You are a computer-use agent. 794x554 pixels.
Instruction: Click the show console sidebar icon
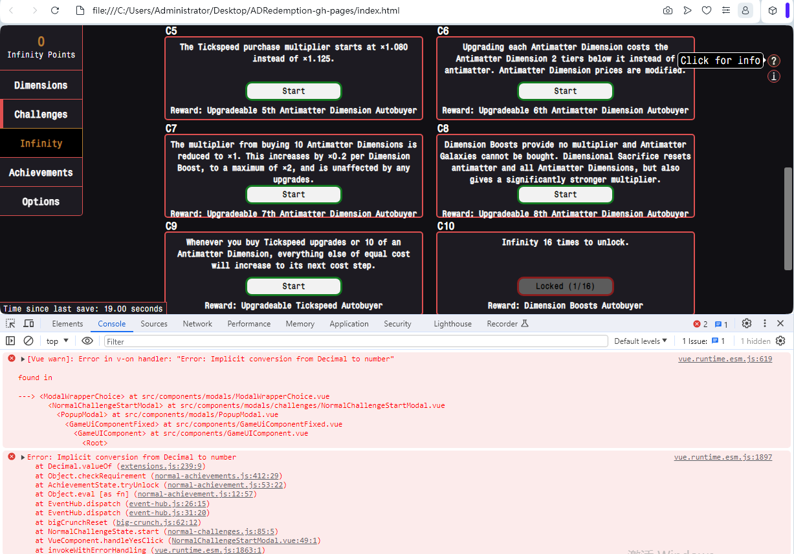click(x=10, y=341)
